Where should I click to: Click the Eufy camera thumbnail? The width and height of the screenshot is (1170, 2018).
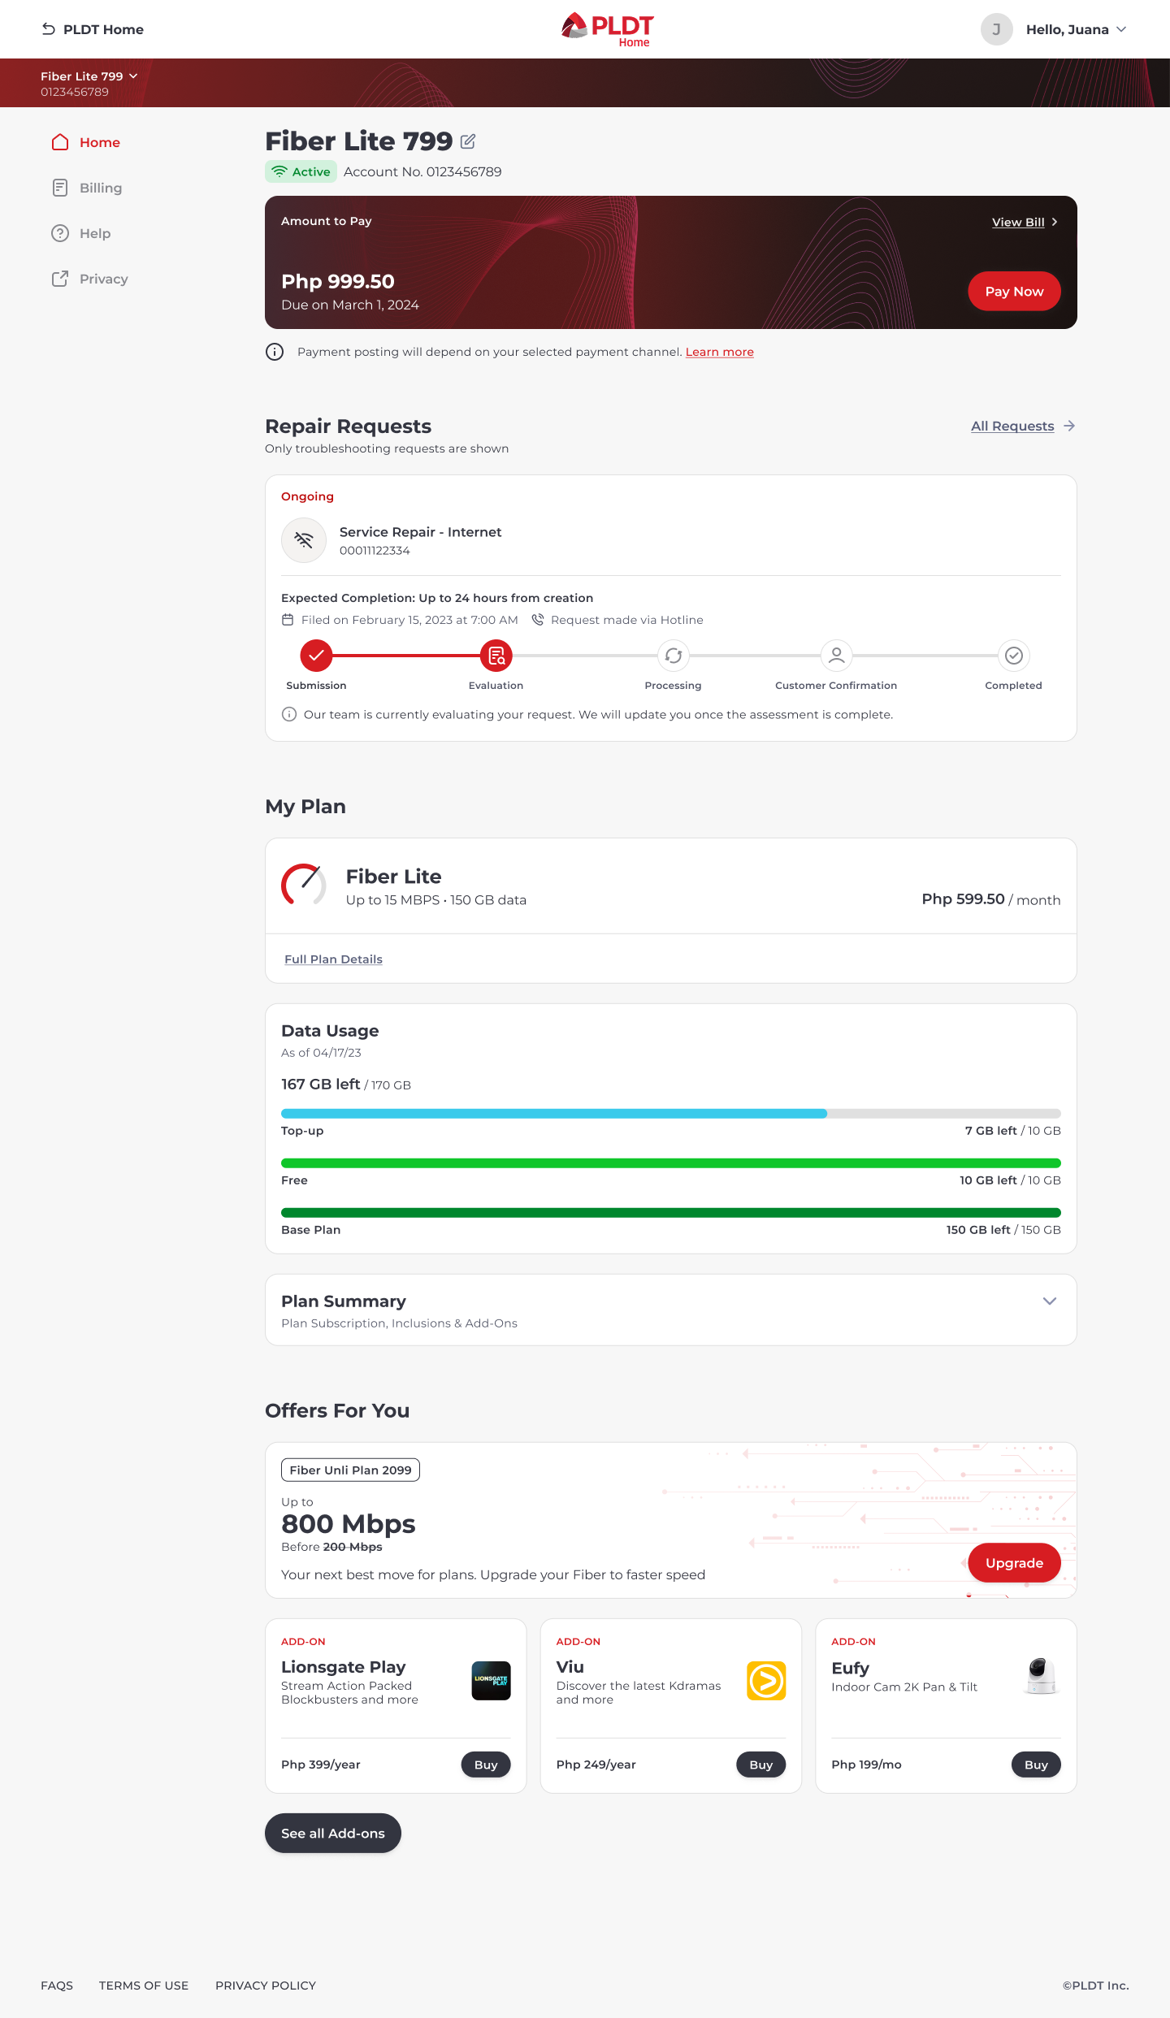point(1042,1675)
